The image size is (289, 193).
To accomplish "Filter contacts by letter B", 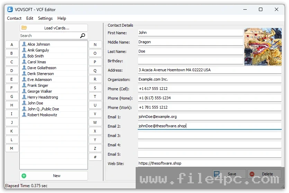I will [x=12, y=53].
